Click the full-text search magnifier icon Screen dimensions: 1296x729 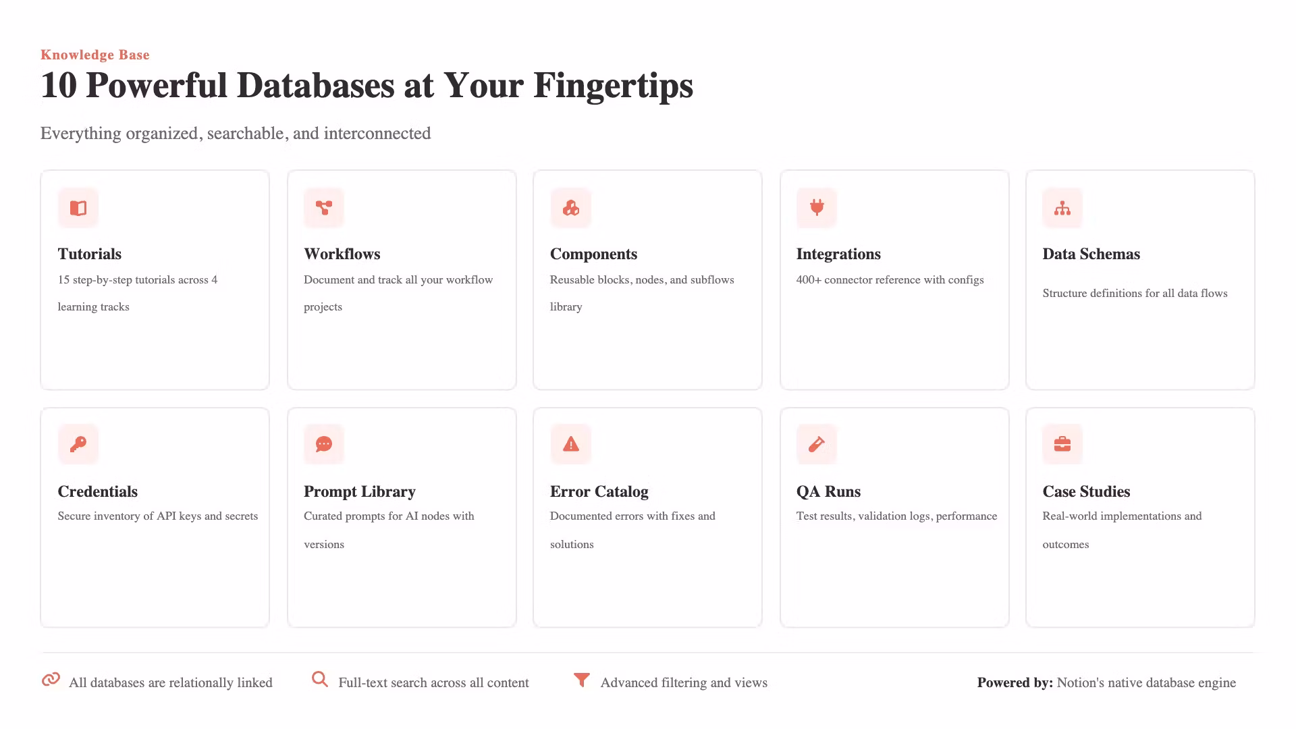[x=320, y=680]
